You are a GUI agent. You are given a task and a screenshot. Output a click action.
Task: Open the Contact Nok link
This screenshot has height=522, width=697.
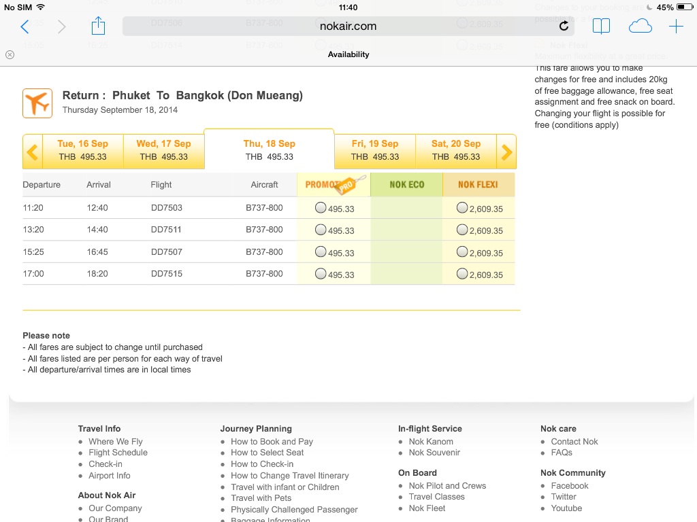[x=574, y=442]
